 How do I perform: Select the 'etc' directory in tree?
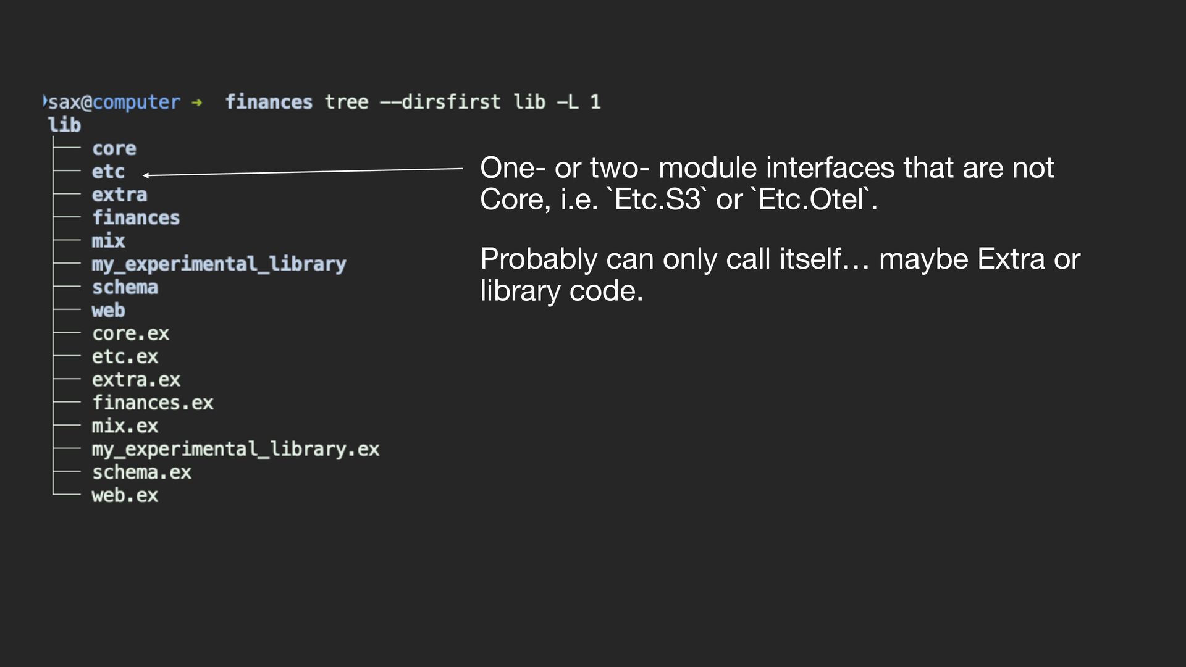coord(108,172)
